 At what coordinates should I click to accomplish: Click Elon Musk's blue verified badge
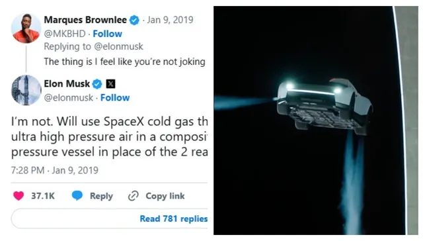tap(97, 84)
